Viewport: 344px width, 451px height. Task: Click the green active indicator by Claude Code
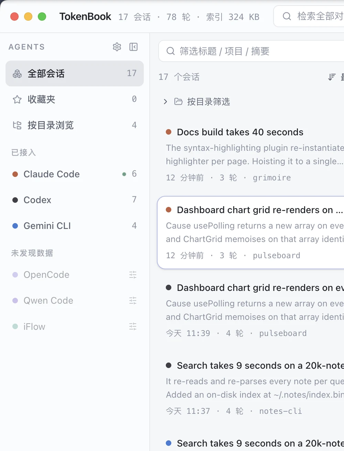coord(124,174)
